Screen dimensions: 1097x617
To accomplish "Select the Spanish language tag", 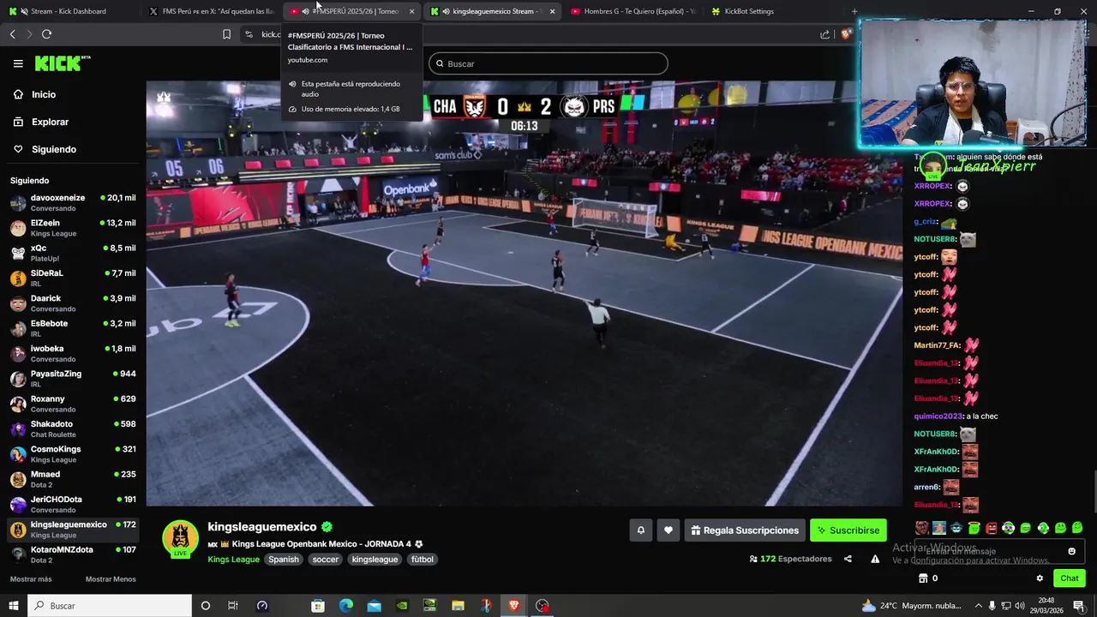I will [x=284, y=560].
